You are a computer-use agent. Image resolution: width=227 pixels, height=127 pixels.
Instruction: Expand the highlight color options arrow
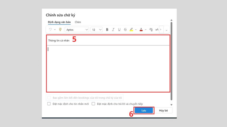(136, 30)
